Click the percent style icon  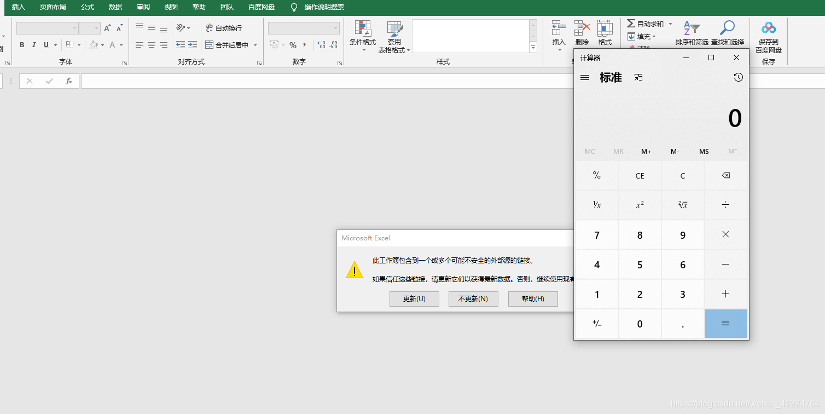[293, 45]
